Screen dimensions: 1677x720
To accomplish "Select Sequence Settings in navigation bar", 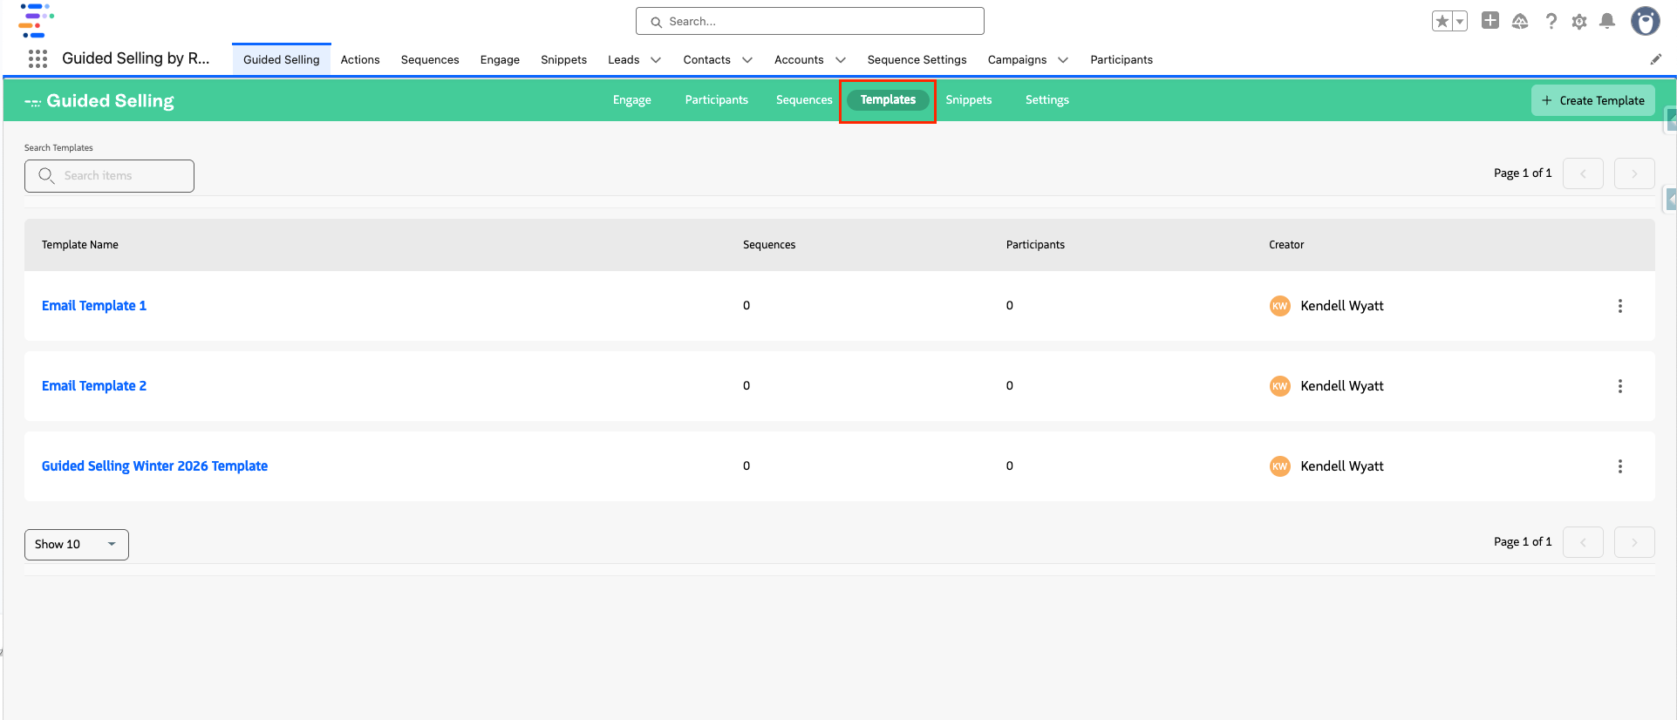I will click(x=917, y=60).
